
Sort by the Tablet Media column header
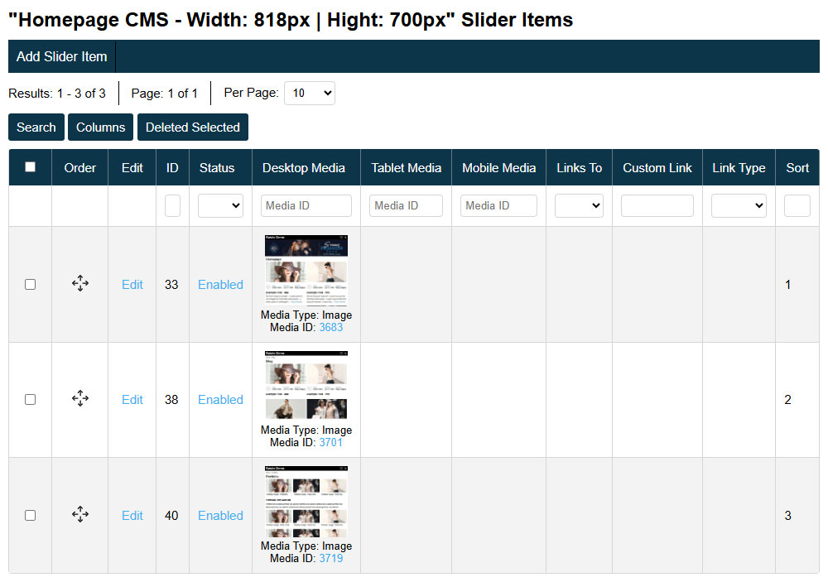406,168
